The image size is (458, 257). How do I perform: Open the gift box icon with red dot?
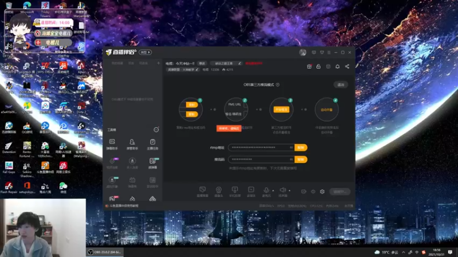pyautogui.click(x=309, y=66)
